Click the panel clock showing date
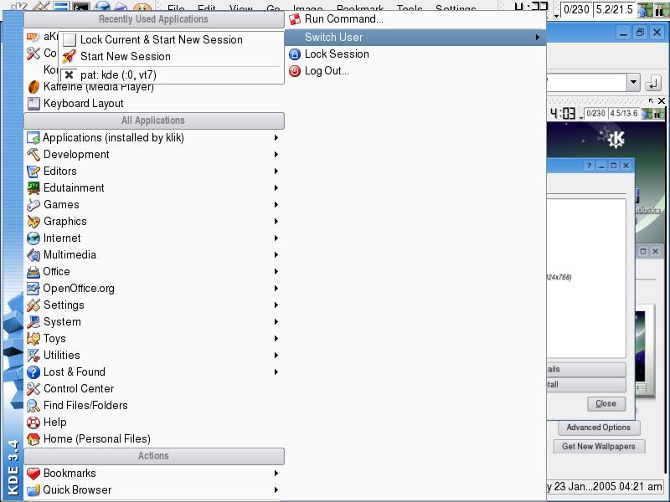Viewport: 670px width, 502px height. tap(605, 487)
